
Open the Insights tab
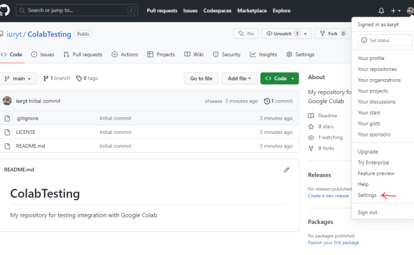click(x=263, y=54)
